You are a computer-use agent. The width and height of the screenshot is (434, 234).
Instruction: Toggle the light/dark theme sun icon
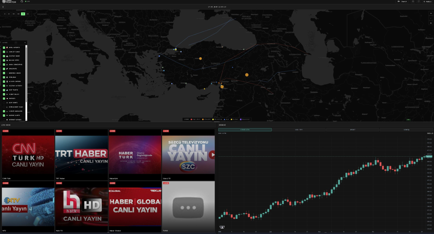(x=413, y=1)
